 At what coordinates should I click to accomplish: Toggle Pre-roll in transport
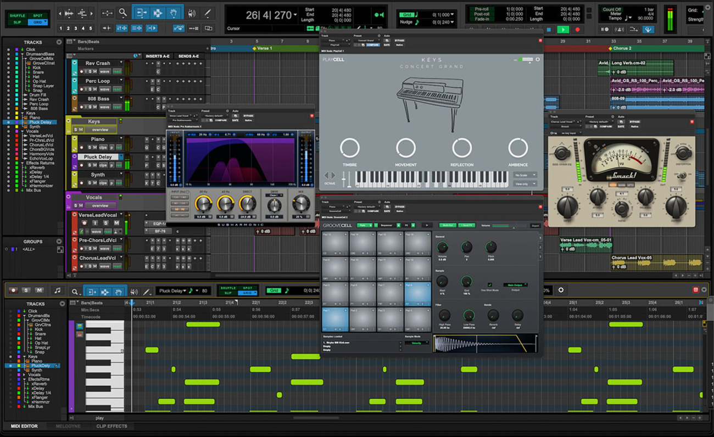[481, 9]
